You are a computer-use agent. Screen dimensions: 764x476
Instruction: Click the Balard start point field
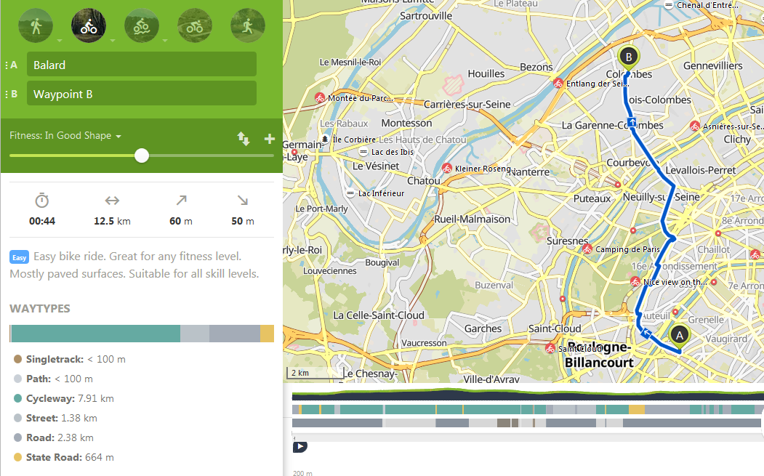click(142, 65)
